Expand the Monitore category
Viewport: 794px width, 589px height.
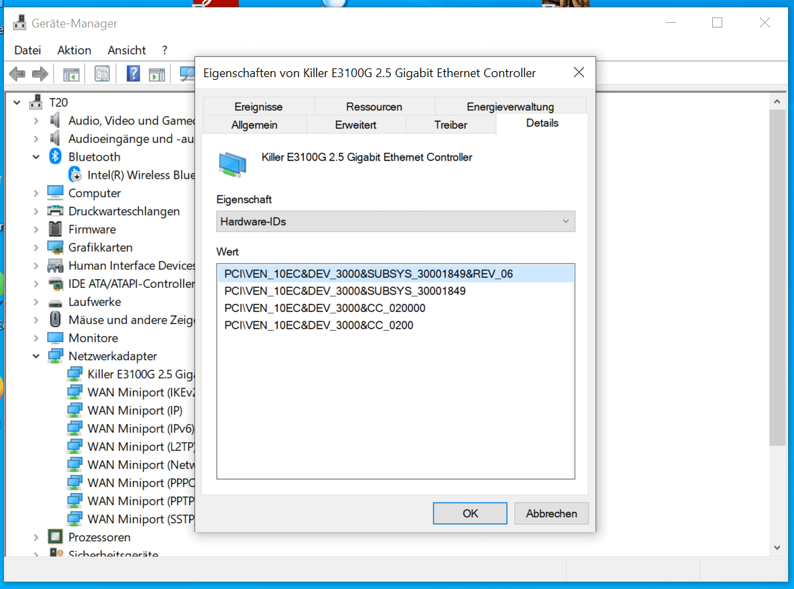tap(36, 338)
